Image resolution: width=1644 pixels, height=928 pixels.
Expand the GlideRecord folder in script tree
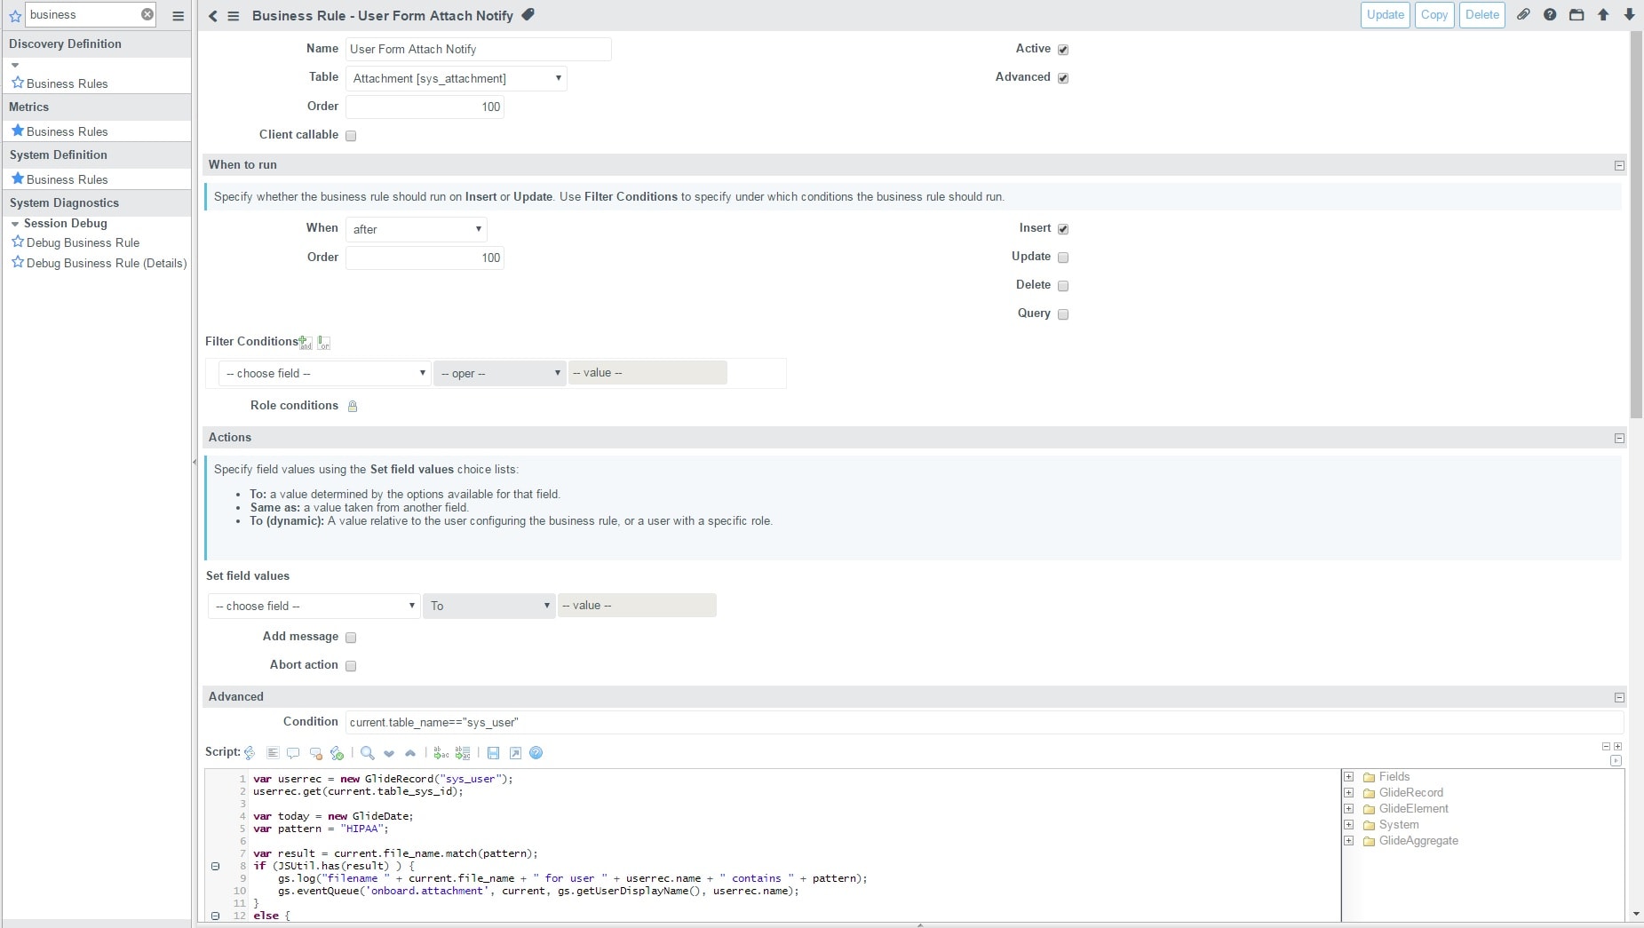pyautogui.click(x=1348, y=793)
